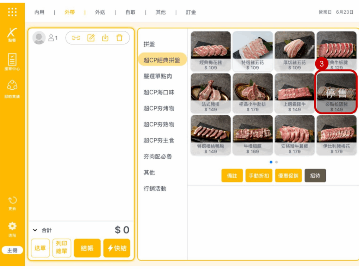Click the 優惠促銷 promotion button
The image size is (359, 269).
[288, 176]
